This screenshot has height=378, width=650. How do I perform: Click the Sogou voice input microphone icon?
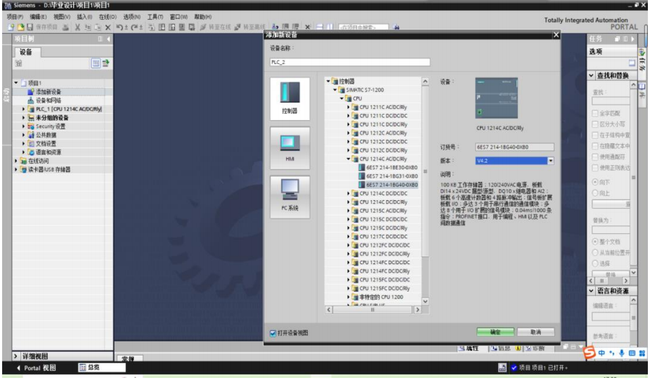621,353
